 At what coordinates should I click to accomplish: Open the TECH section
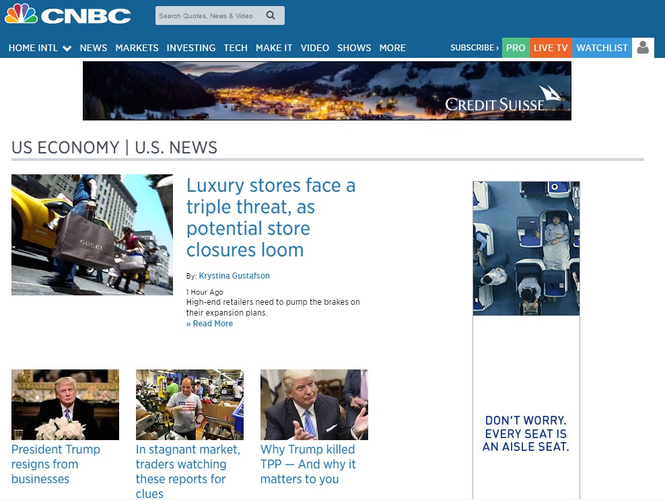(x=236, y=48)
